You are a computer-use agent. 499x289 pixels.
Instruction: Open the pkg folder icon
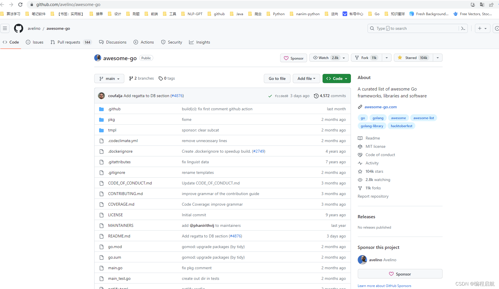101,119
